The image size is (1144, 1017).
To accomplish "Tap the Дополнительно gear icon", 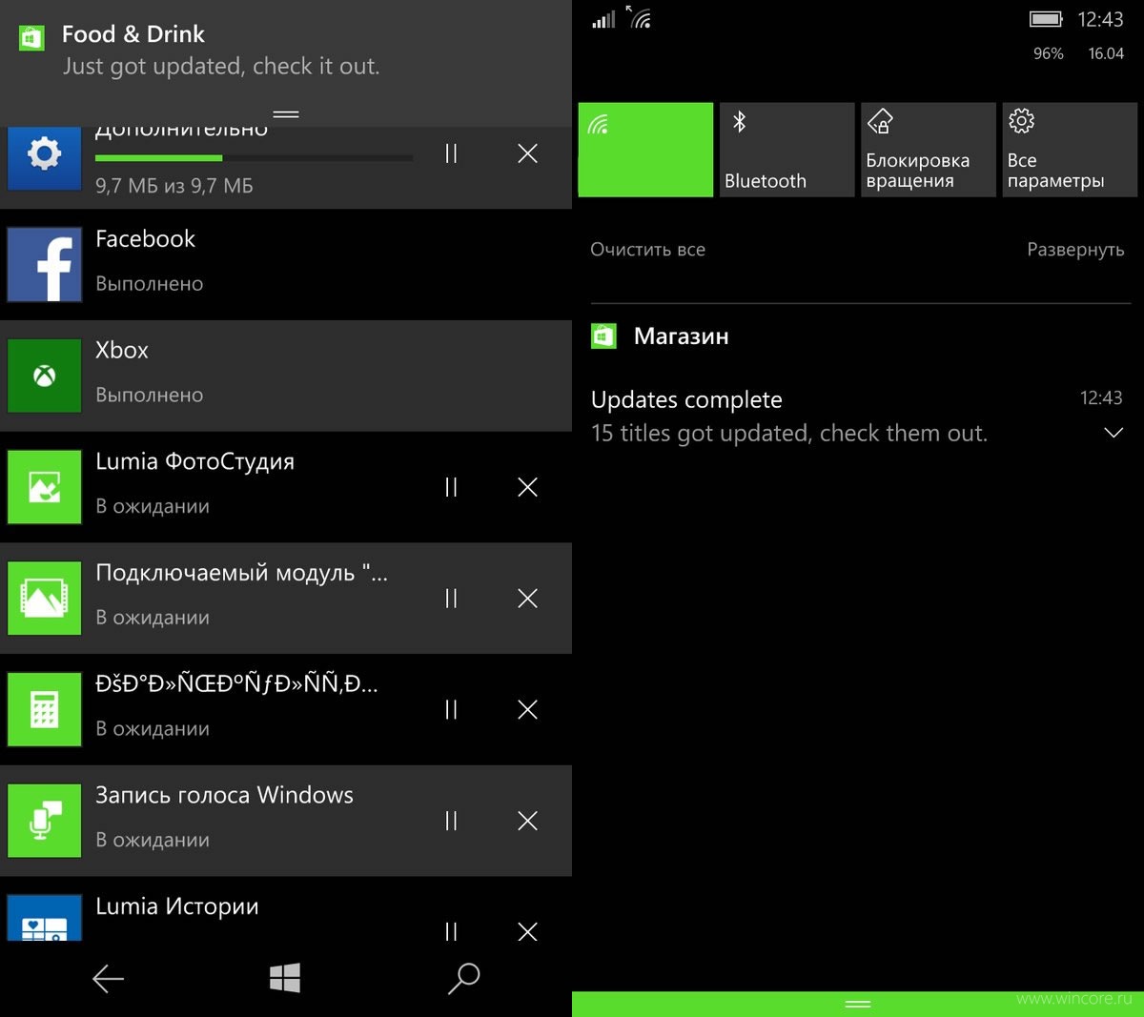I will point(45,156).
